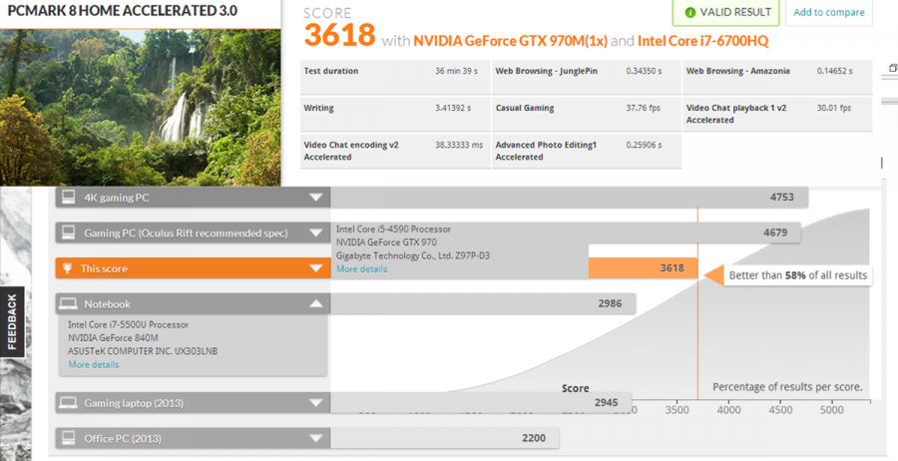898x461 pixels.
Task: Open More details under Gigabyte Z97P-D3
Action: click(361, 269)
